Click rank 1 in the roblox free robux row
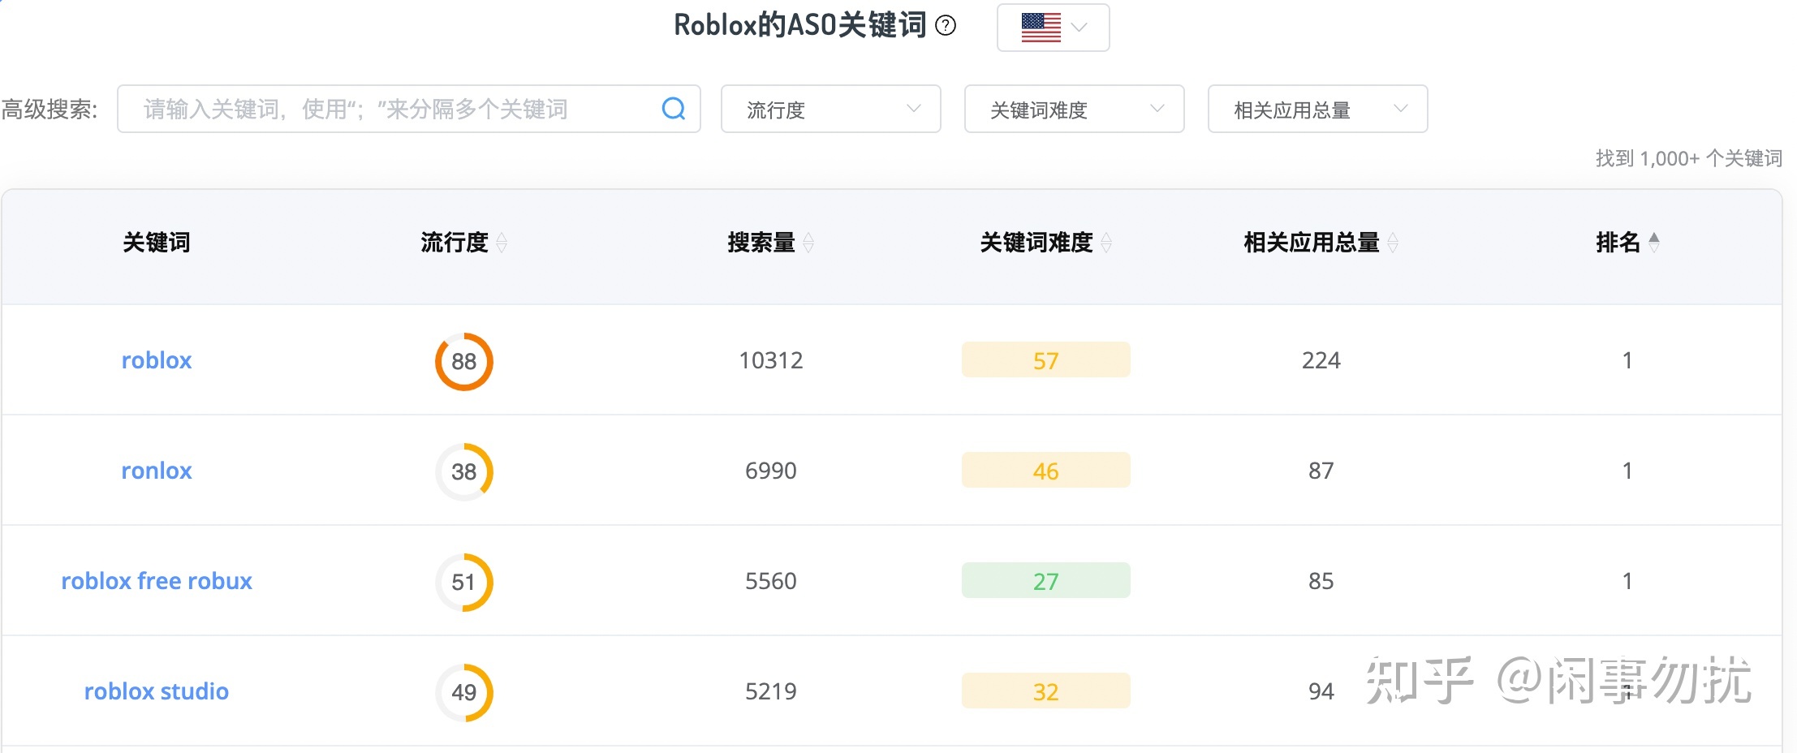Screen dimensions: 1797x753 point(1627,581)
